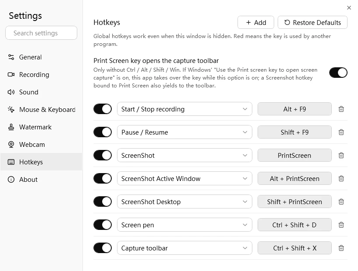Remove the ScreenShot Desktop hotkey row
The image size is (358, 271).
tap(341, 202)
